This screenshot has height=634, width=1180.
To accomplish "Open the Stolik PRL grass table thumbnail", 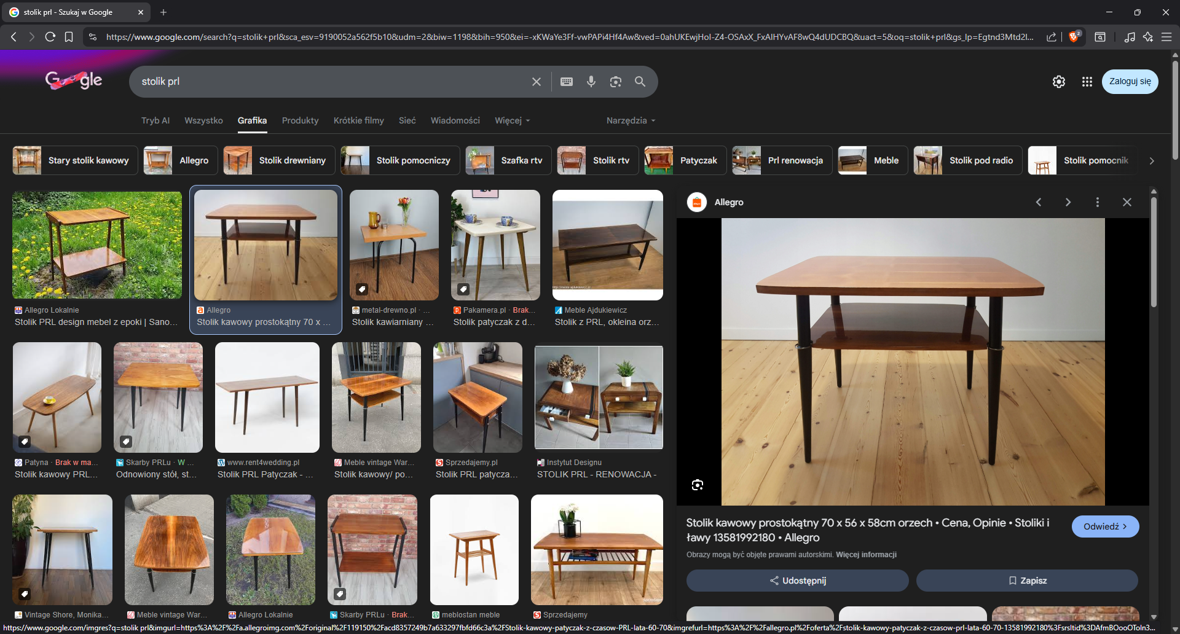I will tap(97, 245).
